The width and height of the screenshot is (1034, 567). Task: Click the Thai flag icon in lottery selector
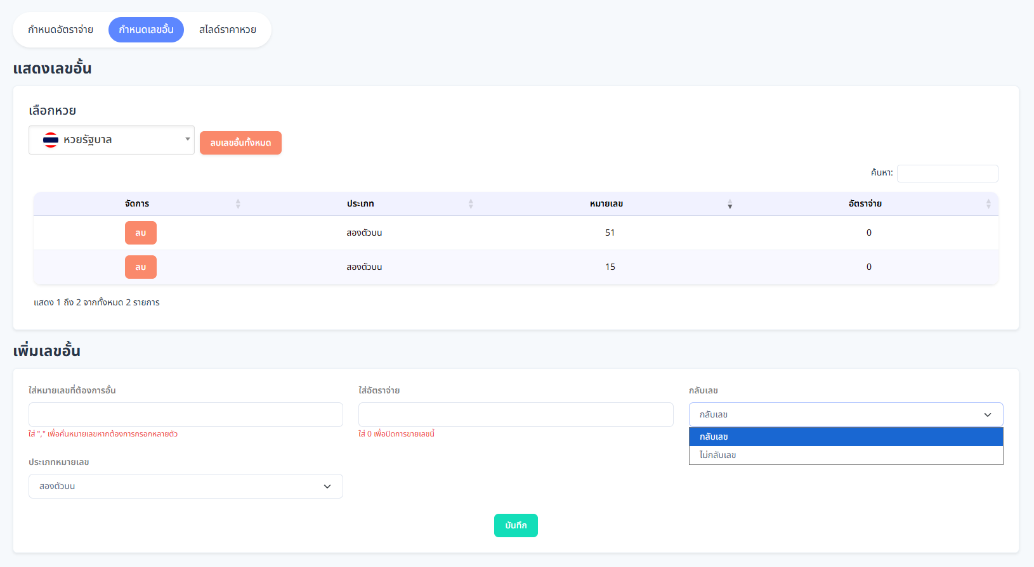click(x=51, y=140)
